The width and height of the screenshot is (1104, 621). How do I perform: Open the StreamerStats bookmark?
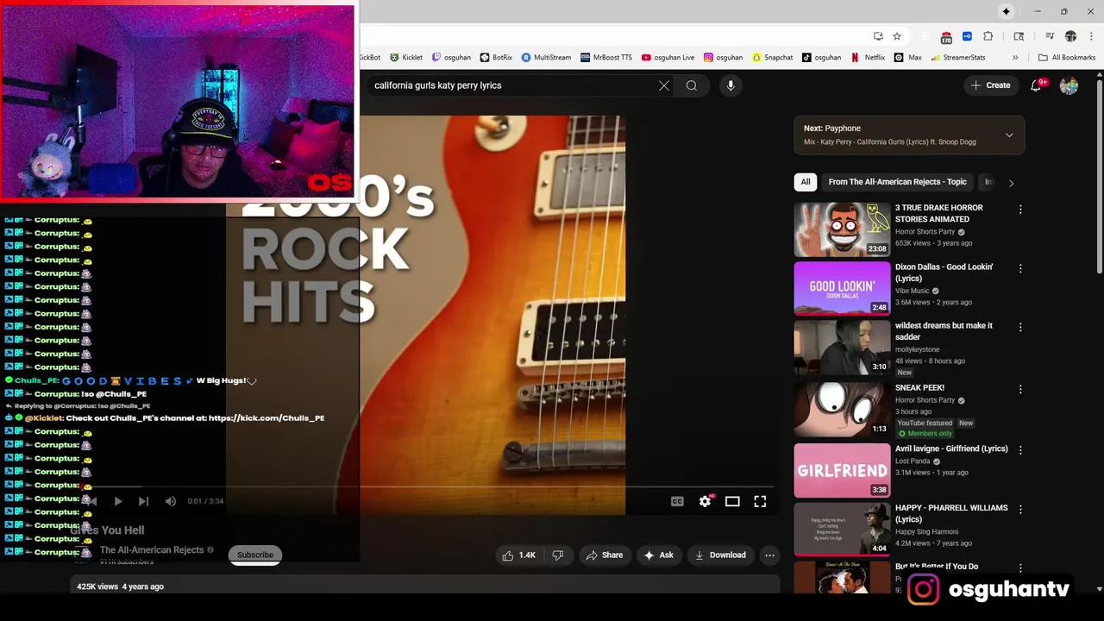click(x=958, y=58)
